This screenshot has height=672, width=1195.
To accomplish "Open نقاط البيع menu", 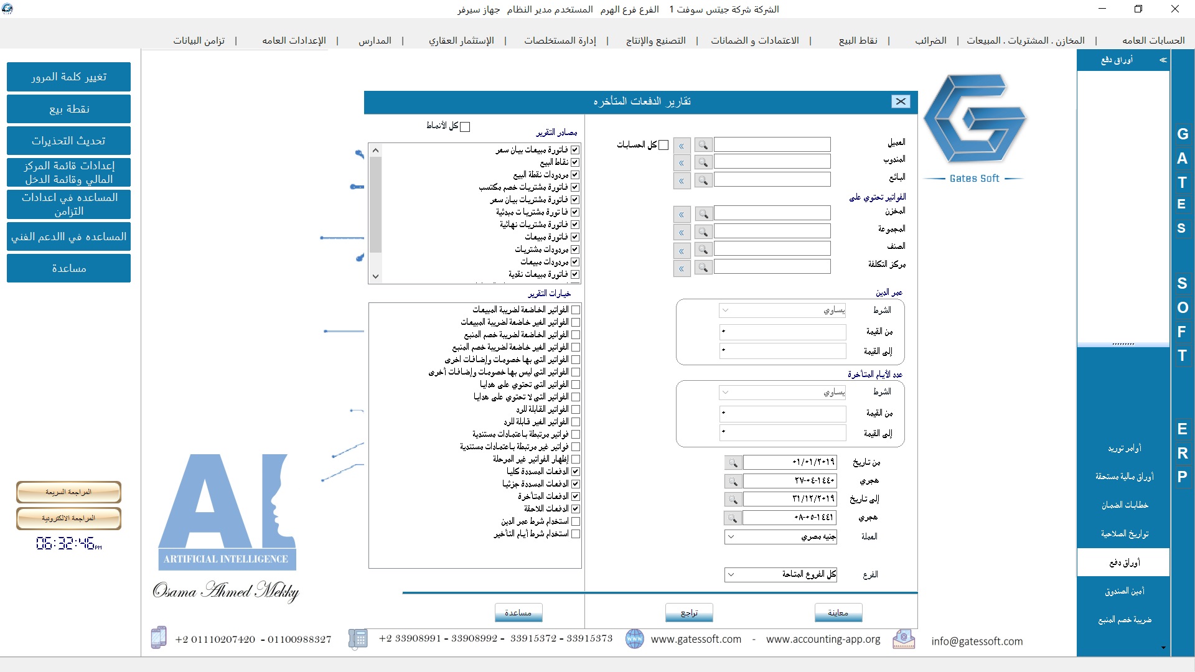I will 858,40.
